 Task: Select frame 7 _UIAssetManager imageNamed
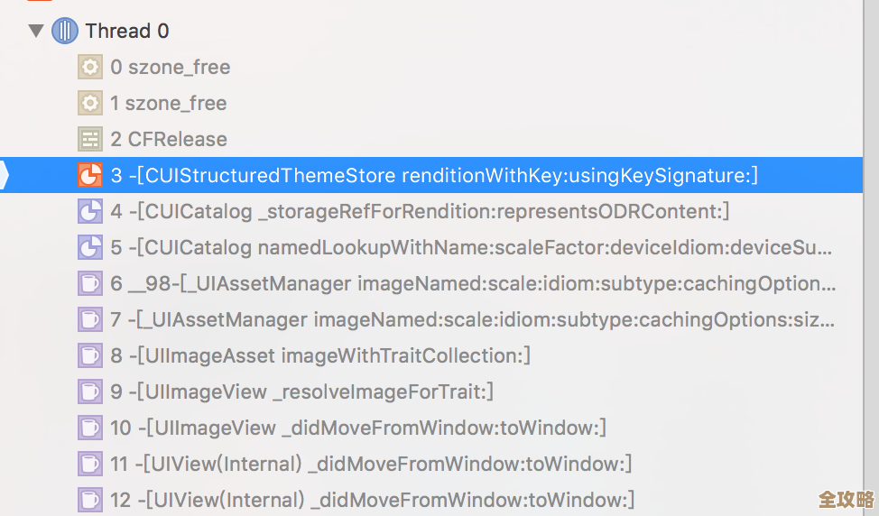pyautogui.click(x=473, y=319)
